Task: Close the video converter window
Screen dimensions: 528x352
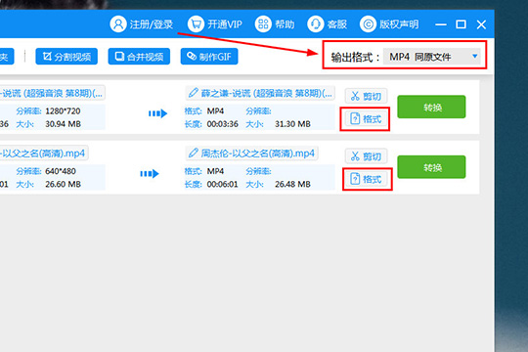Action: tap(481, 24)
